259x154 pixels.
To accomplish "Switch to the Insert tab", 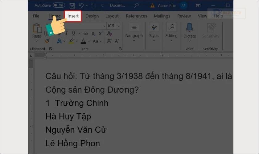I will tap(73, 16).
